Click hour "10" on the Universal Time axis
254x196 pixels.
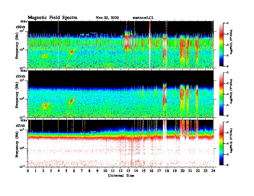tap(105, 171)
